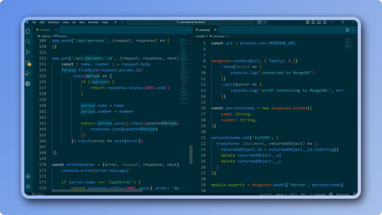Image resolution: width=382 pixels, height=215 pixels.
Task: Click 'MONGODB_URI' on line 5
Action: click(282, 43)
